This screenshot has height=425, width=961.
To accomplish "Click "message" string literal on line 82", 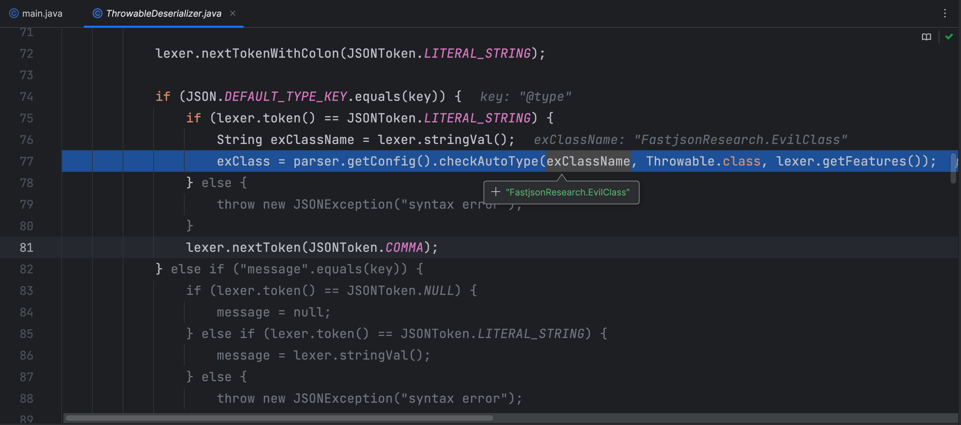I will point(274,269).
